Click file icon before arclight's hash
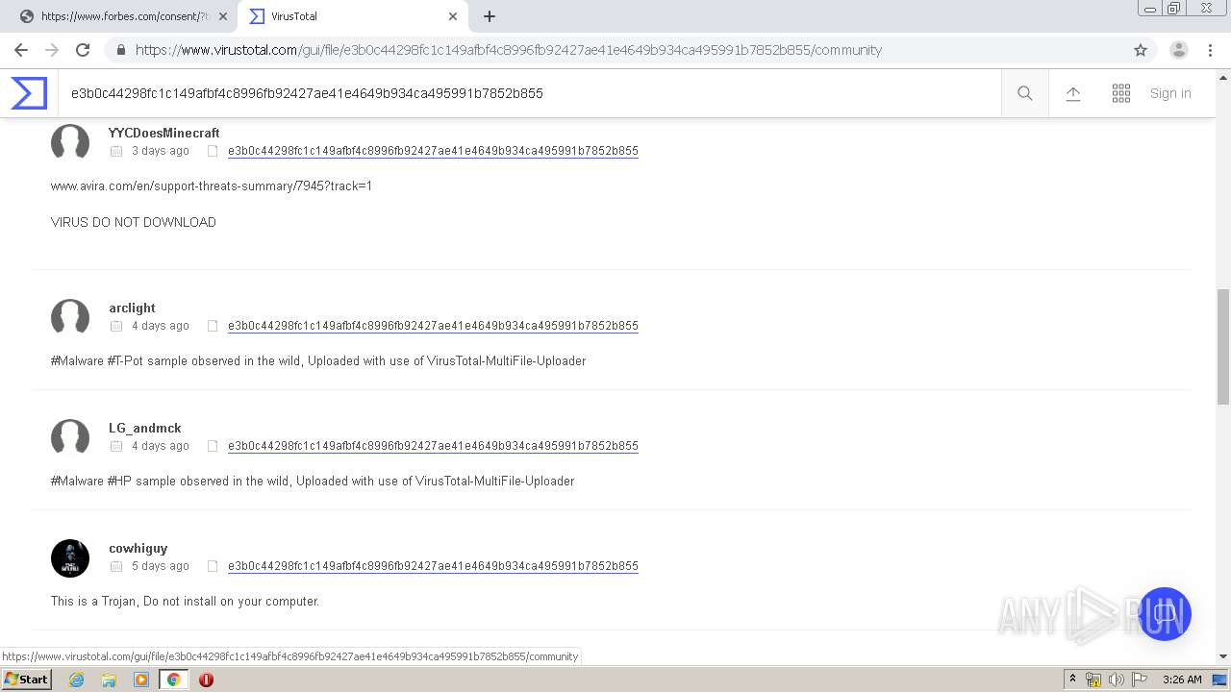Screen dimensions: 1231x692 click(213, 326)
